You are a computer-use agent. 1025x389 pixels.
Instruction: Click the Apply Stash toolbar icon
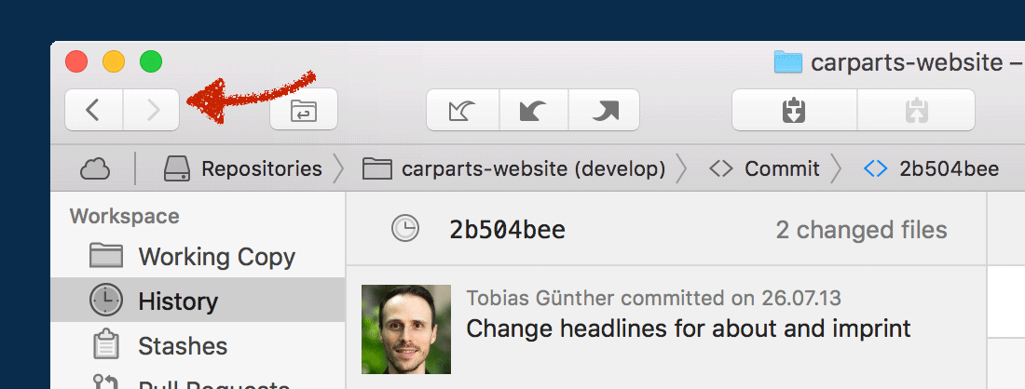pos(915,111)
